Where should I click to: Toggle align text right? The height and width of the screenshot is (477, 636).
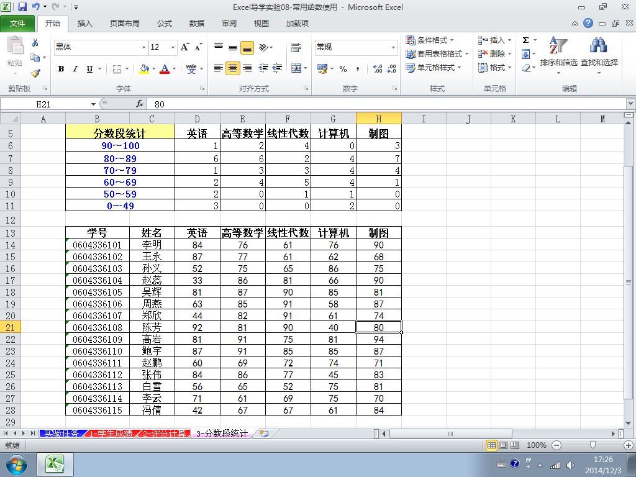[x=247, y=68]
